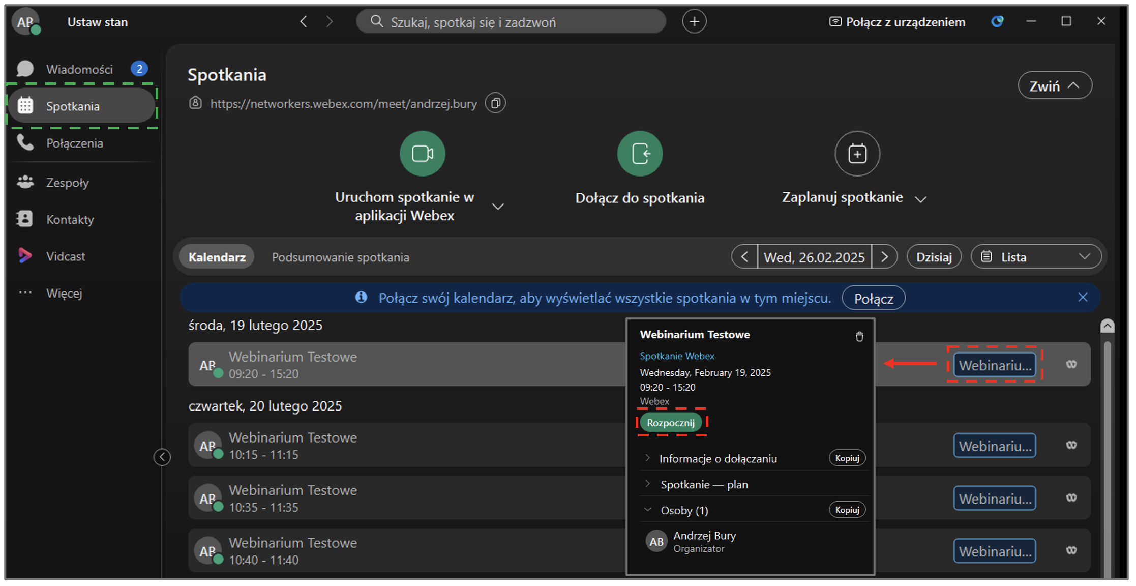
Task: Click the AB profile avatar top left
Action: coord(26,22)
